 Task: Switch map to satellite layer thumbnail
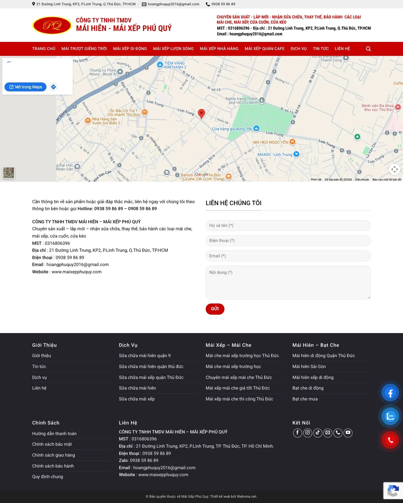click(9, 173)
